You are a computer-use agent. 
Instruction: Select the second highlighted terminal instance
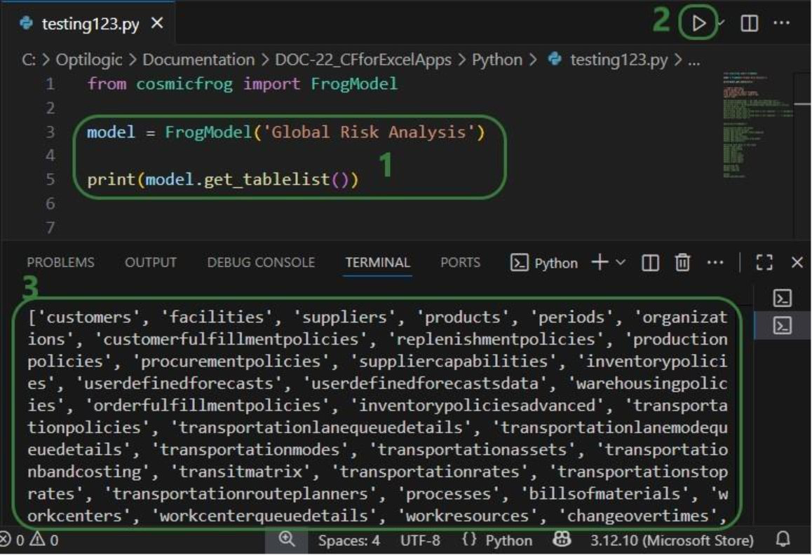782,326
